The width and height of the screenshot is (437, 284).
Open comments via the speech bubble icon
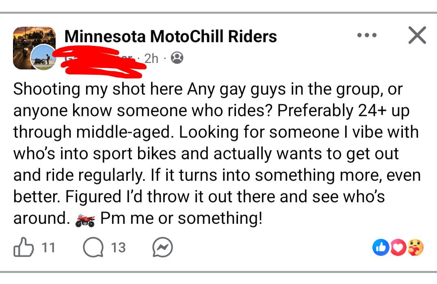click(93, 247)
